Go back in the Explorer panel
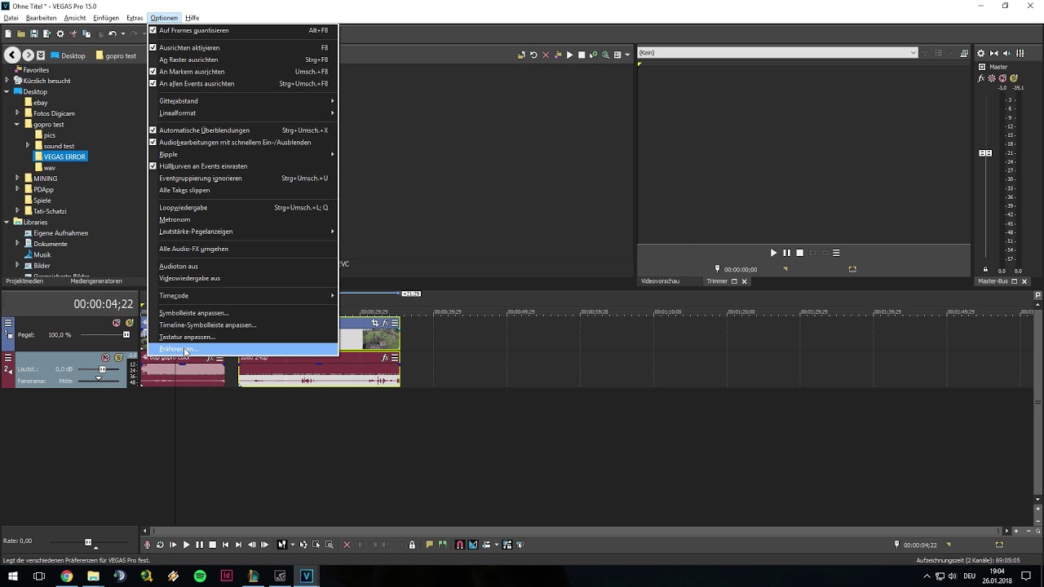 tap(12, 55)
